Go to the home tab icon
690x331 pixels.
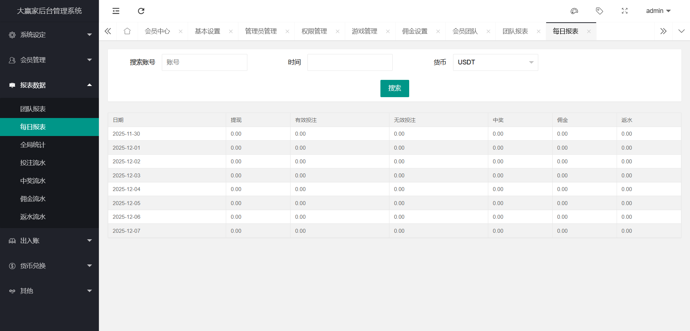click(127, 31)
